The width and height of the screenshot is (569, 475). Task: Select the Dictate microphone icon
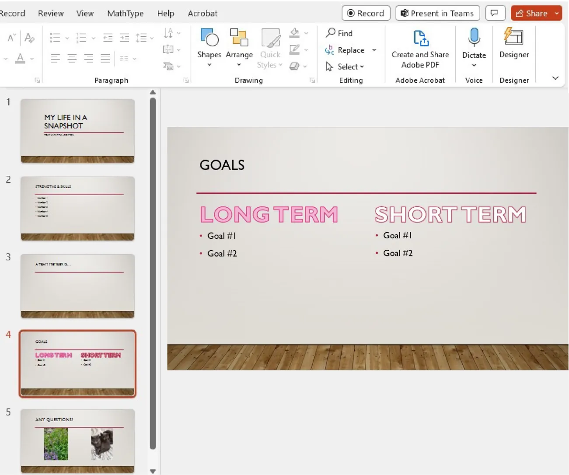pos(474,37)
